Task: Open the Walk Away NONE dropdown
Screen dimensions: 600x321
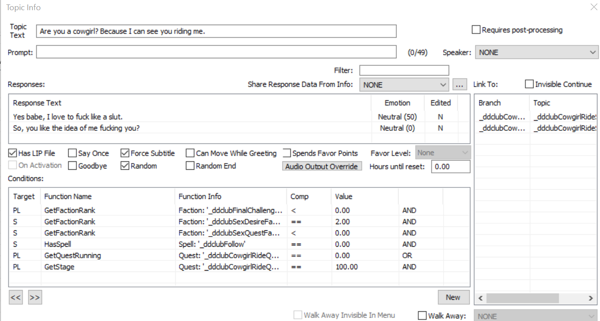Action: point(536,316)
